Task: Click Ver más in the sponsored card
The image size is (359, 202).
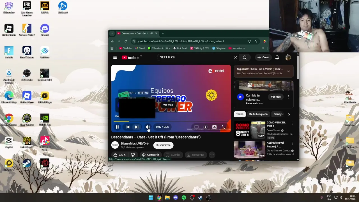Action: click(x=276, y=97)
